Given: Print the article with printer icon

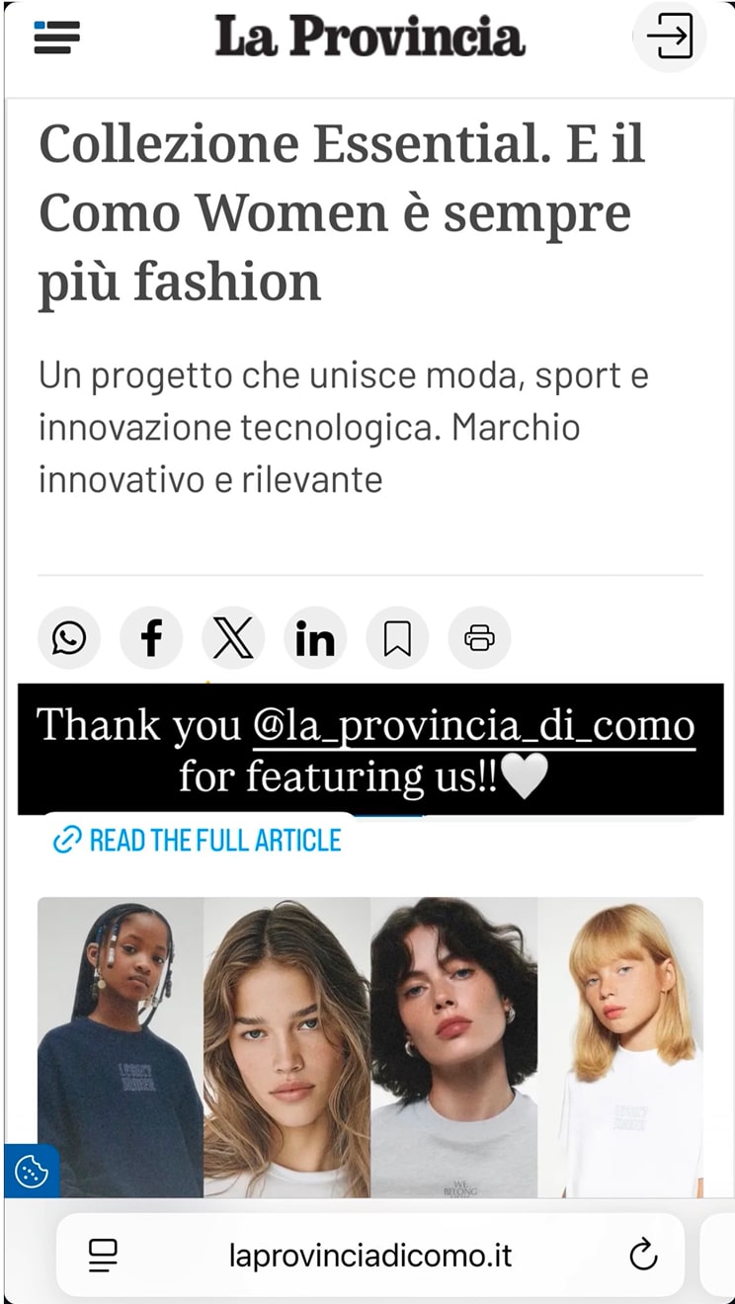Looking at the screenshot, I should point(479,639).
